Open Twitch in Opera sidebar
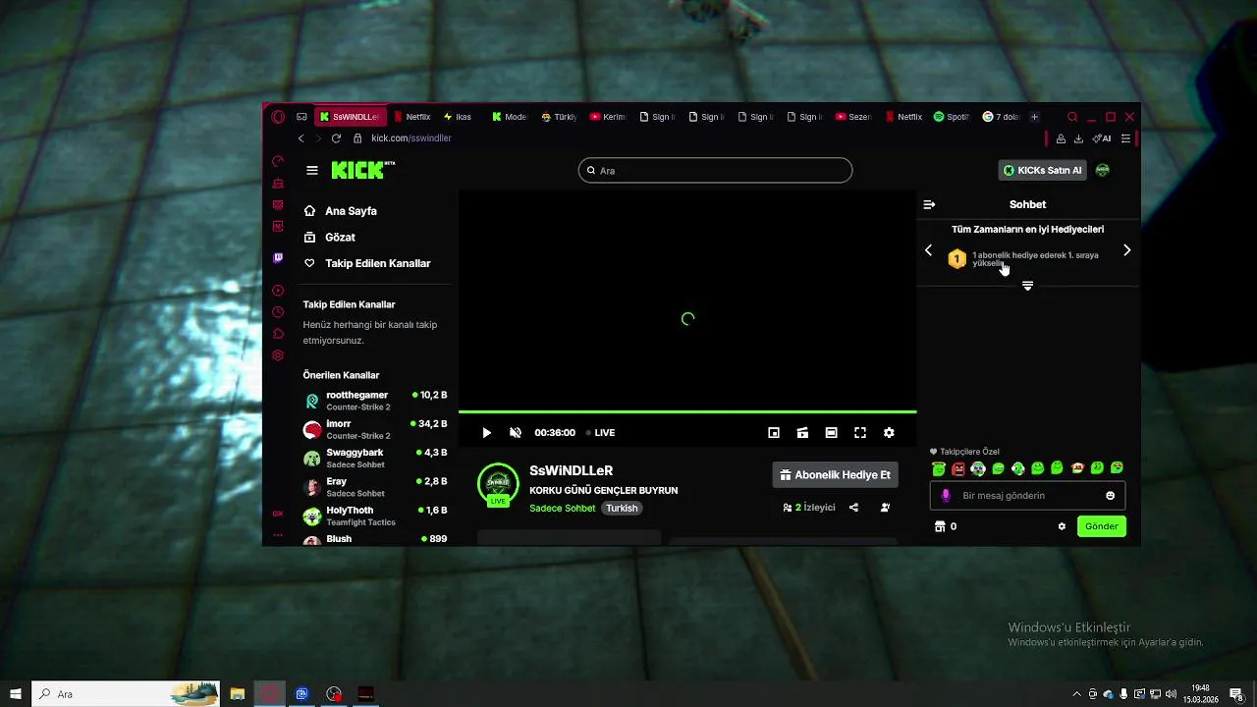Viewport: 1257px width, 707px height. (278, 258)
